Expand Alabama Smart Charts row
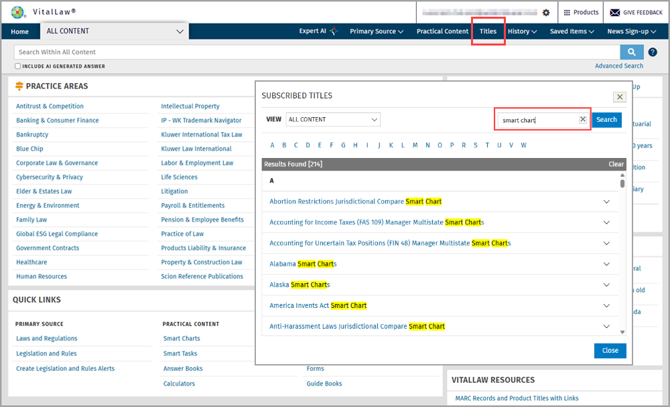 [606, 264]
